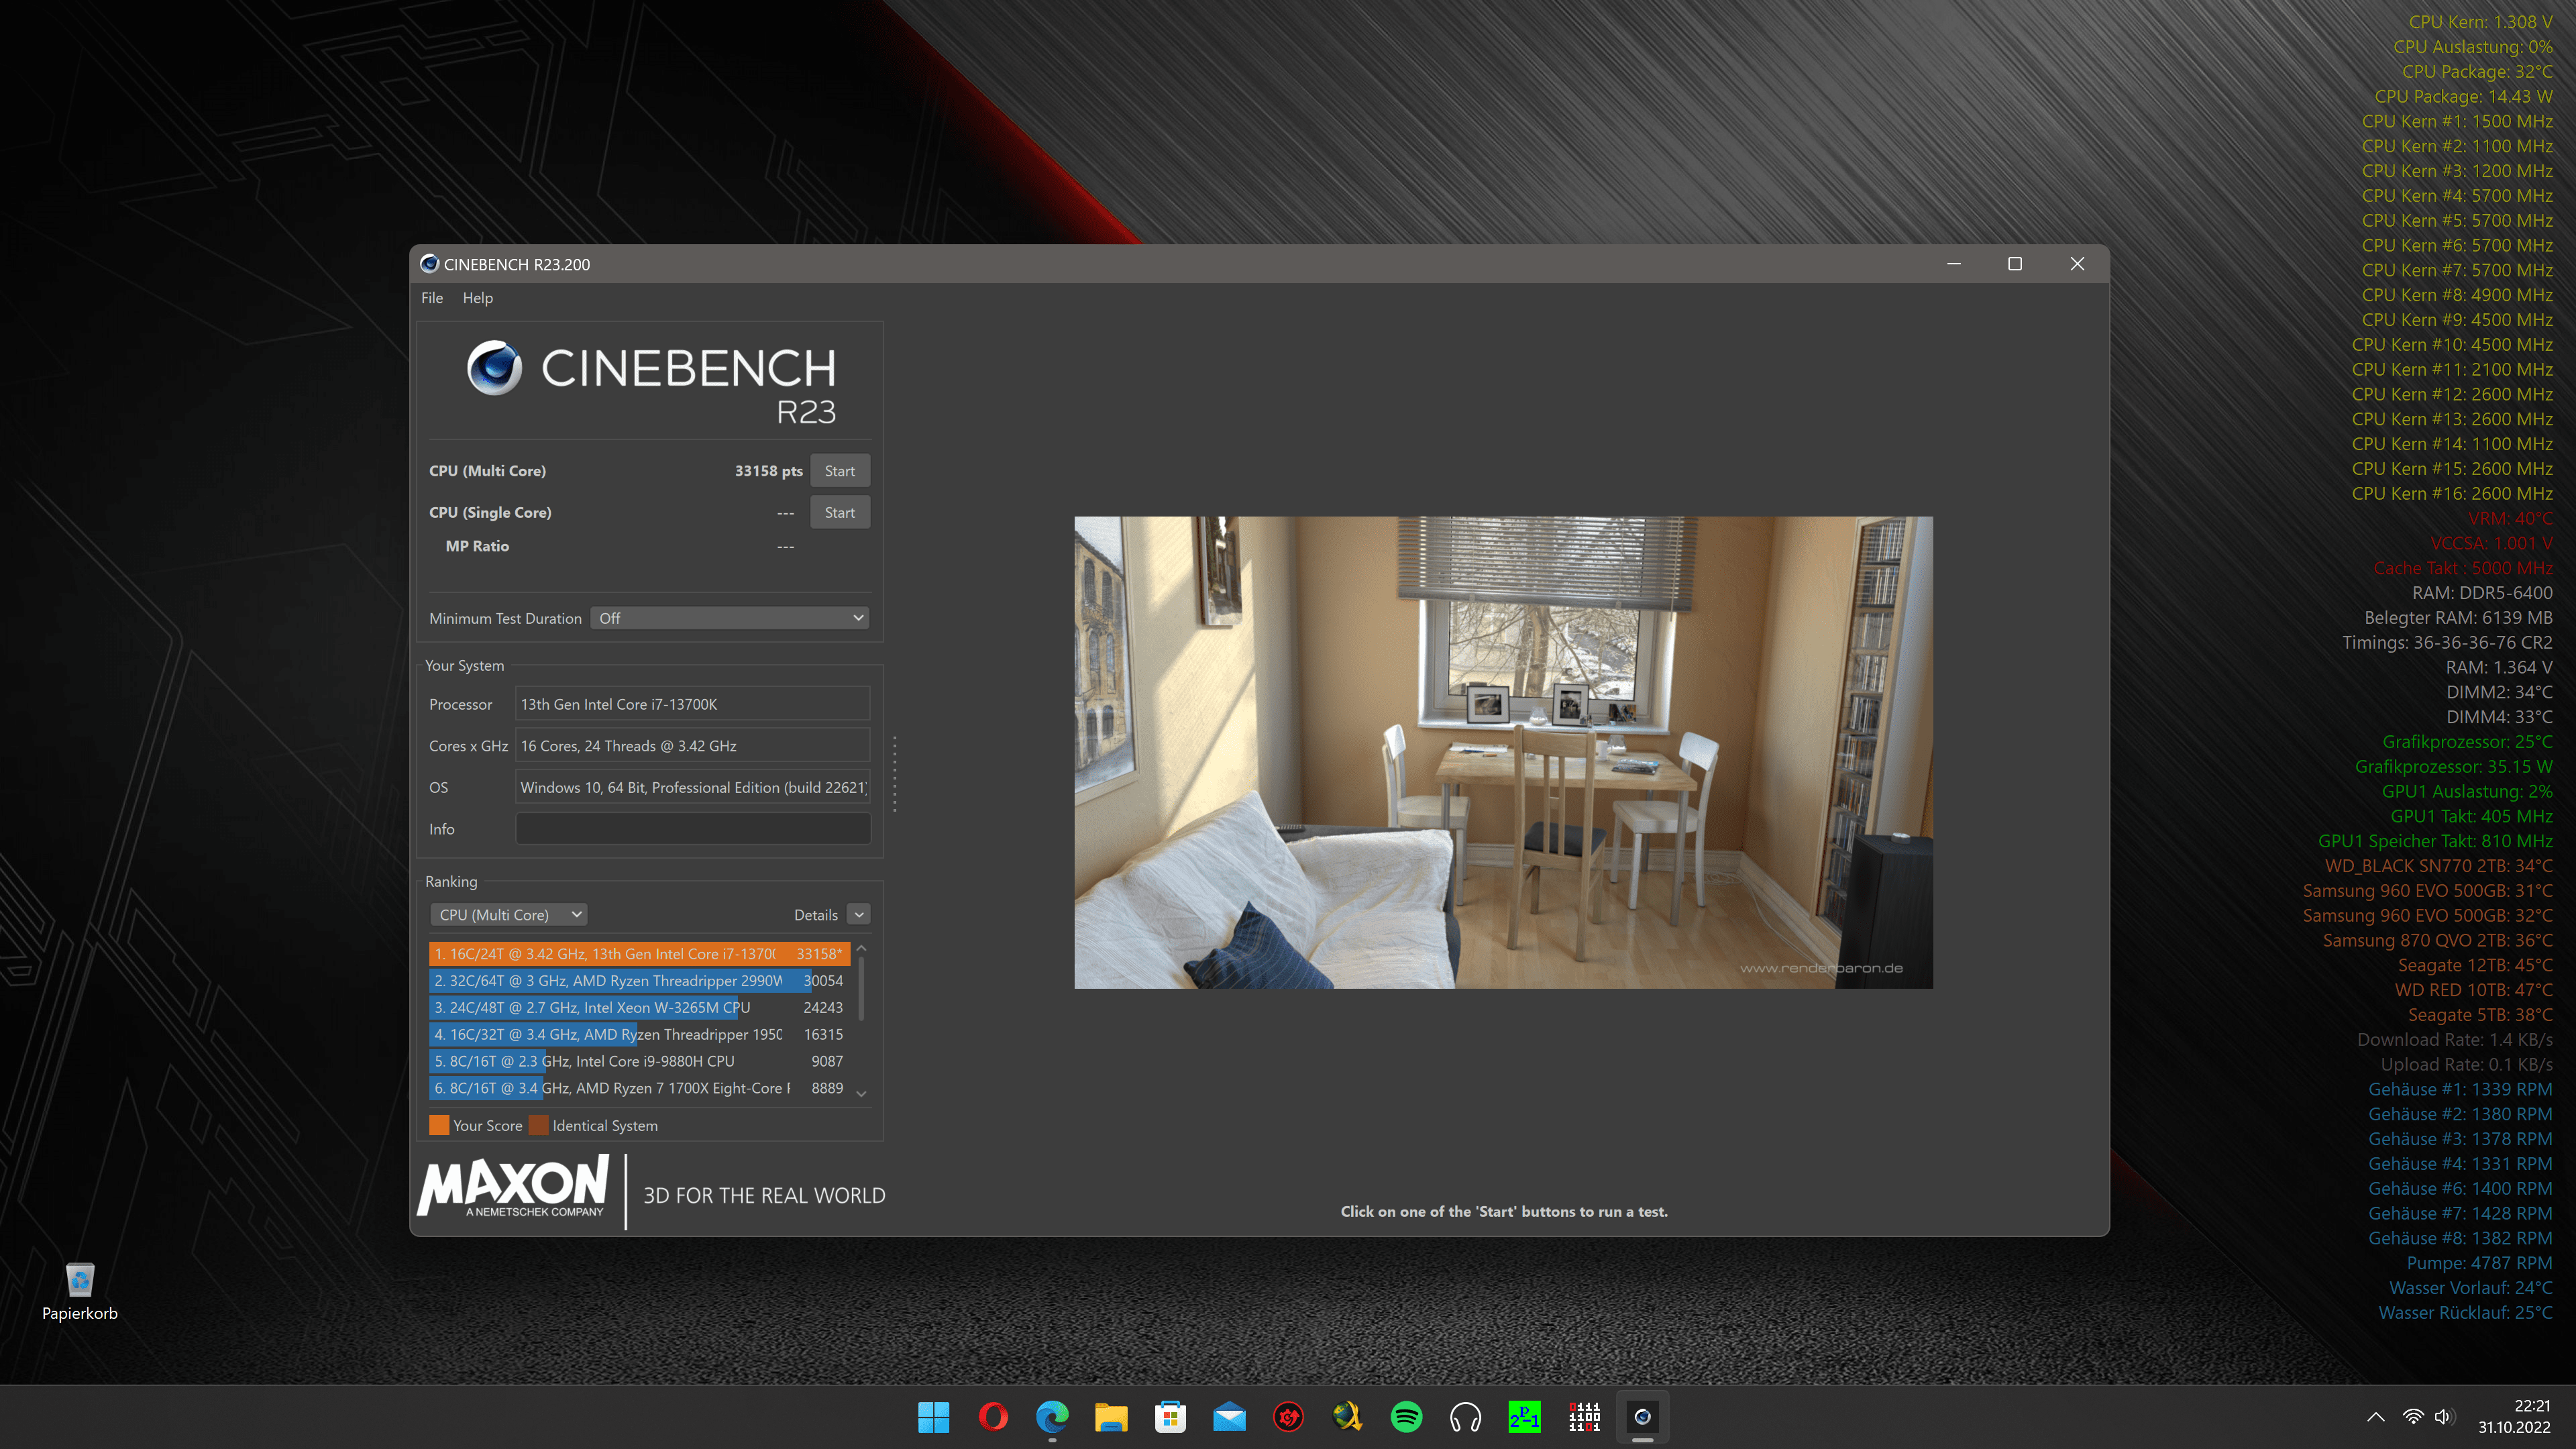Open the red gear Driver Booster icon
Viewport: 2576px width, 1449px height.
(x=1288, y=1417)
